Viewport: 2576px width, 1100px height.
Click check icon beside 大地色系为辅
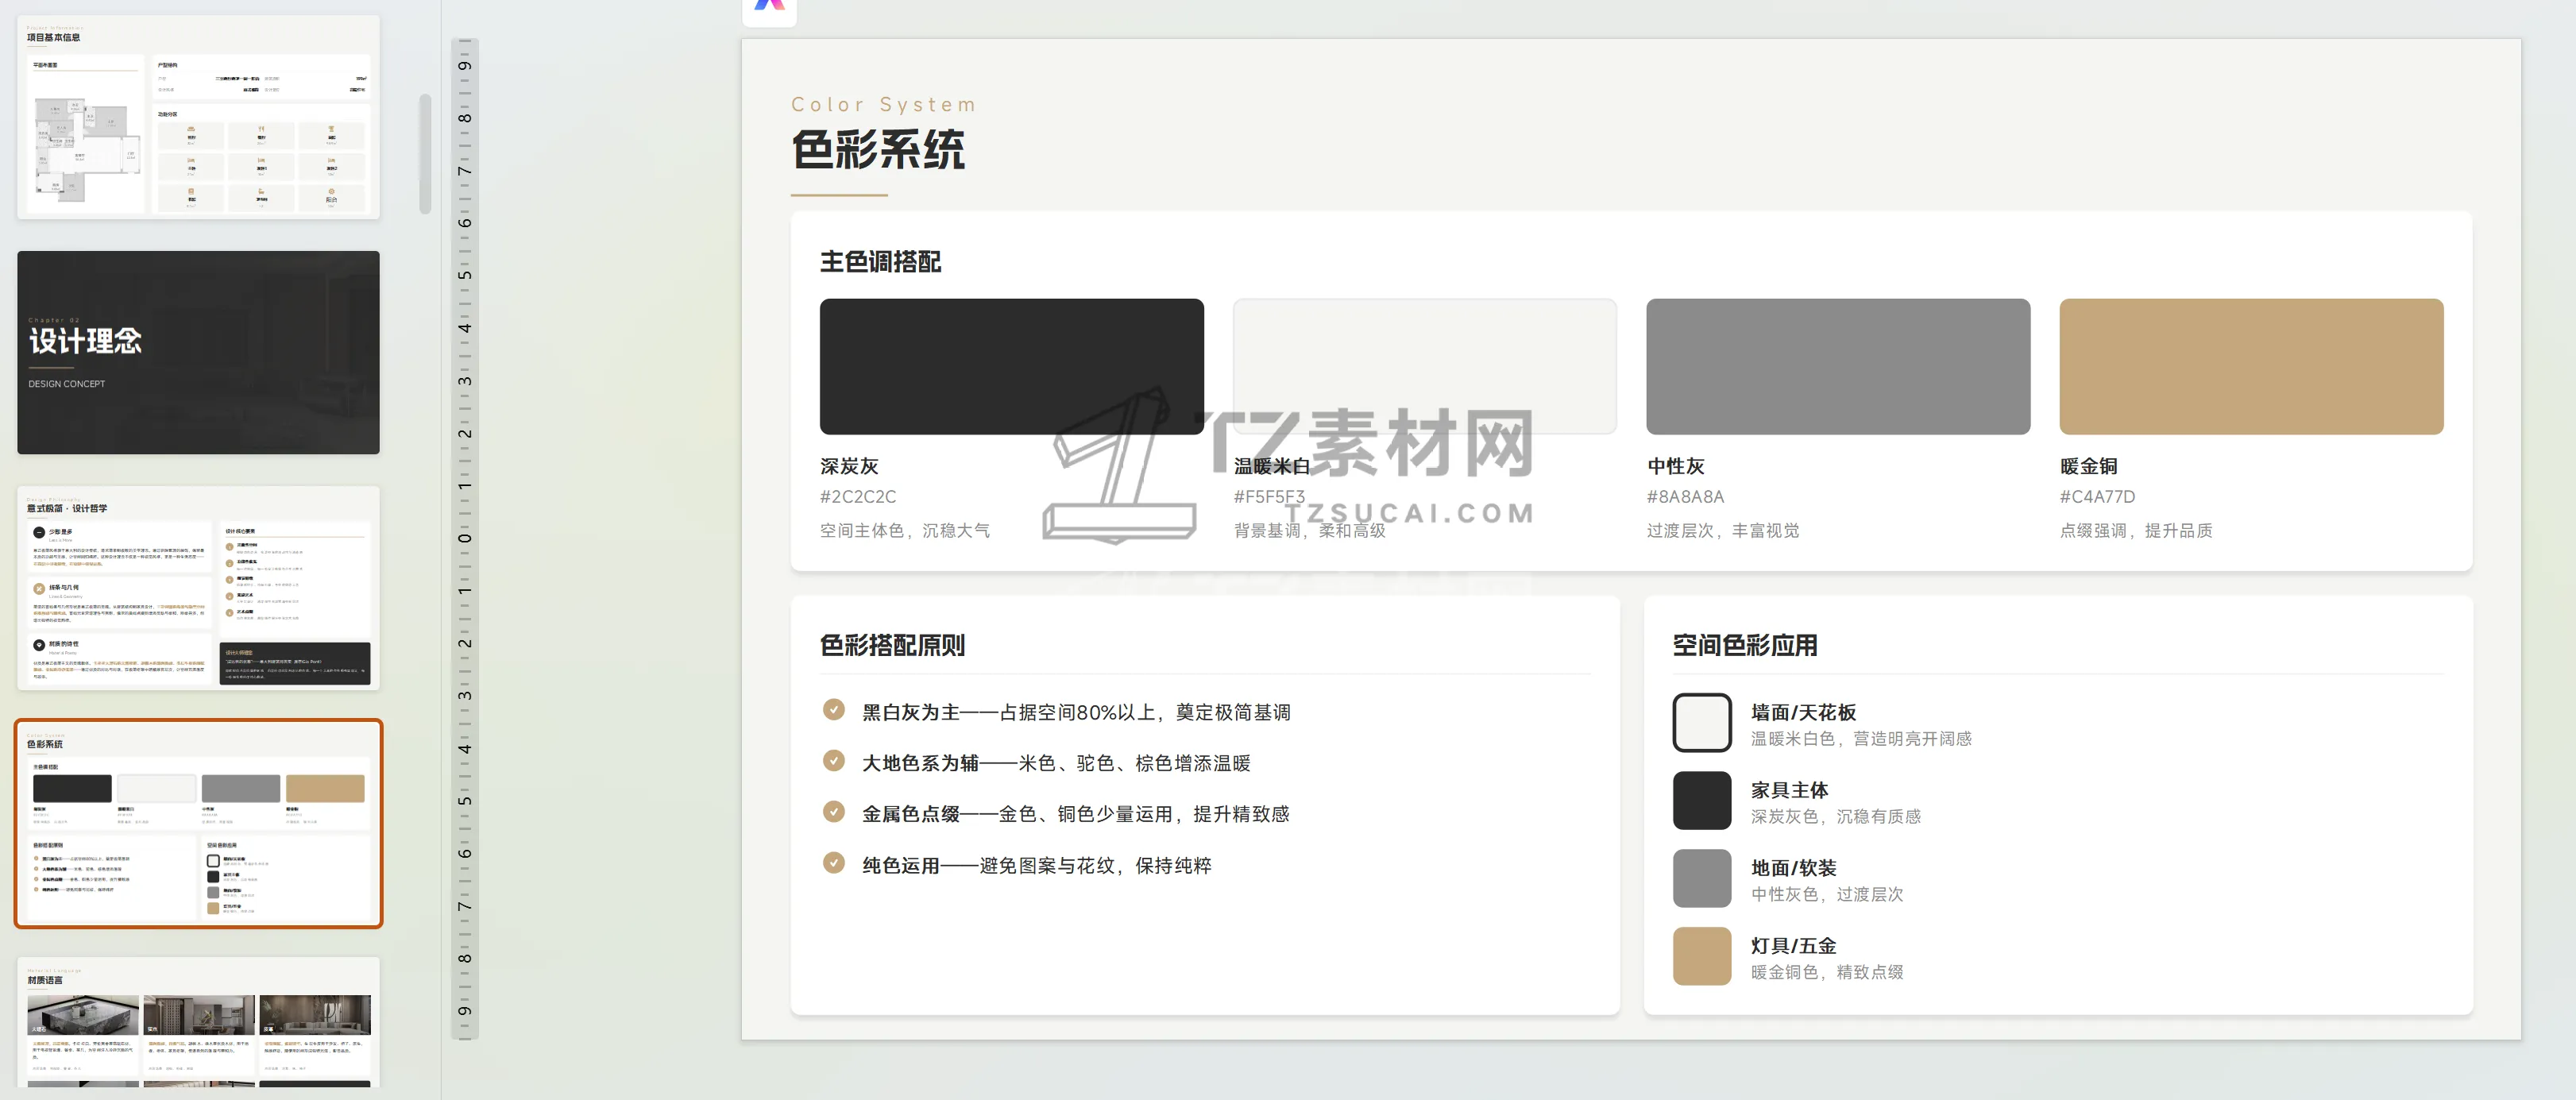833,761
